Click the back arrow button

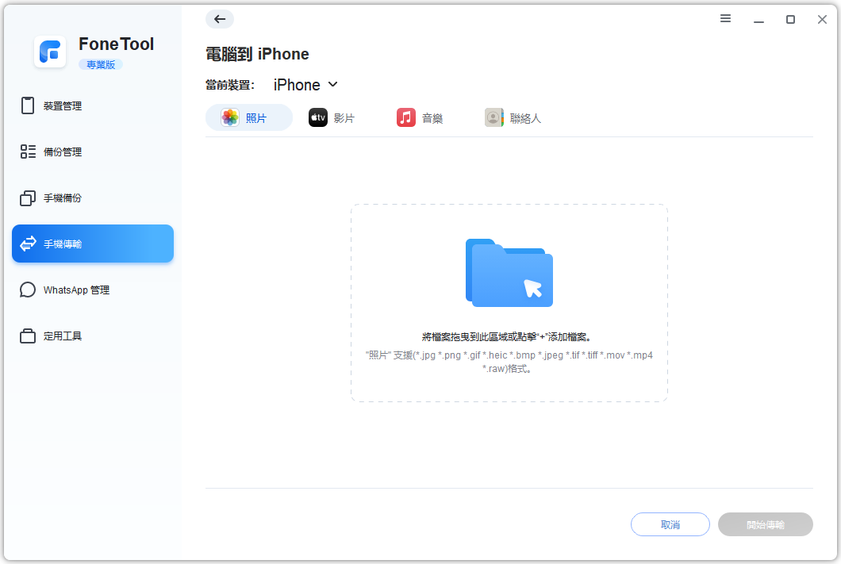pos(220,19)
